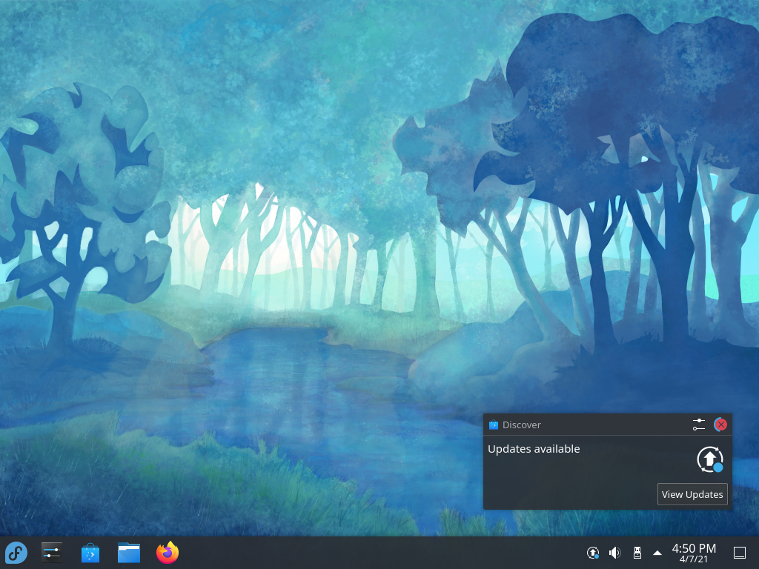Click the View Updates button
This screenshot has width=759, height=569.
click(692, 494)
